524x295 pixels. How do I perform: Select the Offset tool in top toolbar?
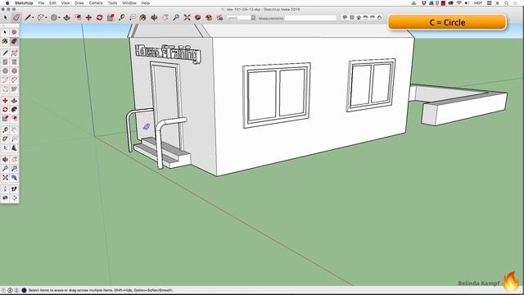tap(78, 17)
